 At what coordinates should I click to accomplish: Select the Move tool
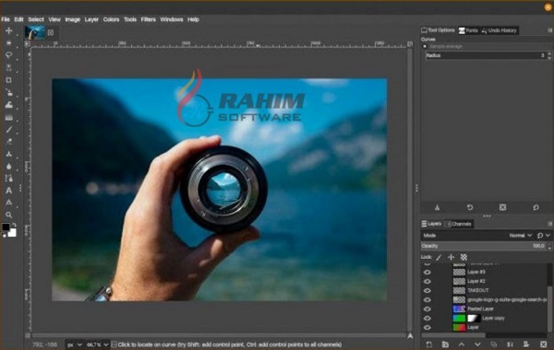(x=9, y=30)
